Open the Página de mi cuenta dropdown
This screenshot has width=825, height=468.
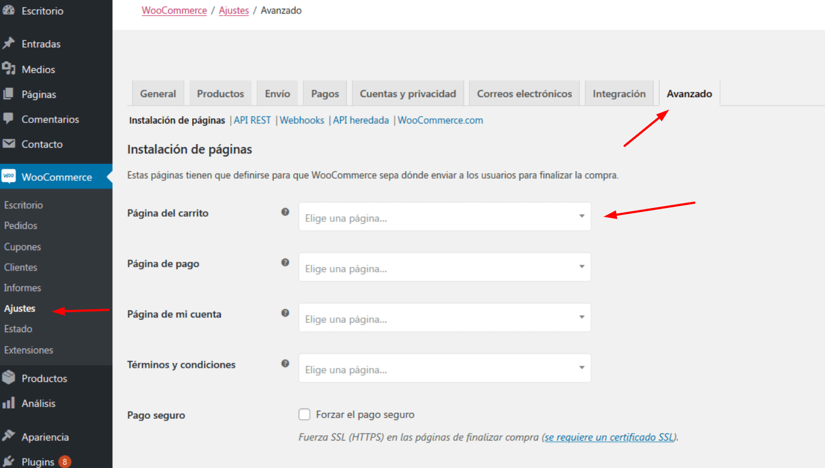[x=445, y=317]
